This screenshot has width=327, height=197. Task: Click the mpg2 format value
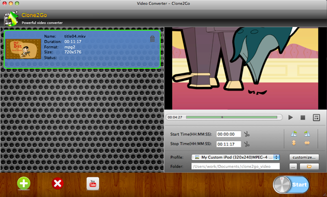[x=69, y=47]
